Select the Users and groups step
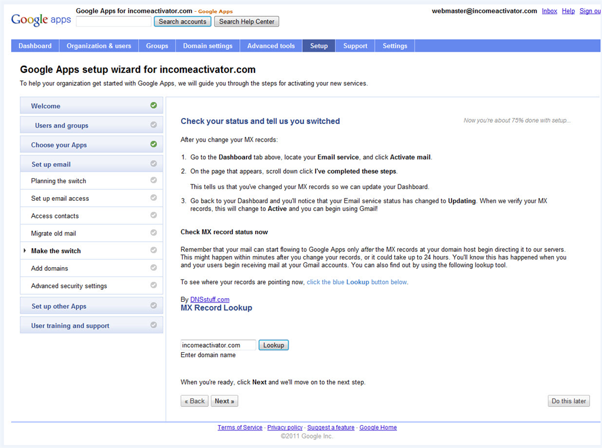The image size is (602, 448). 91,125
